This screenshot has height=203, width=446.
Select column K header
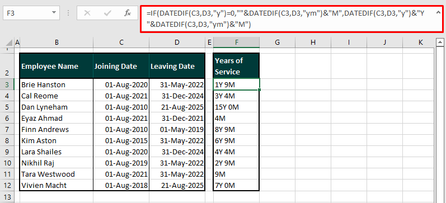420,43
